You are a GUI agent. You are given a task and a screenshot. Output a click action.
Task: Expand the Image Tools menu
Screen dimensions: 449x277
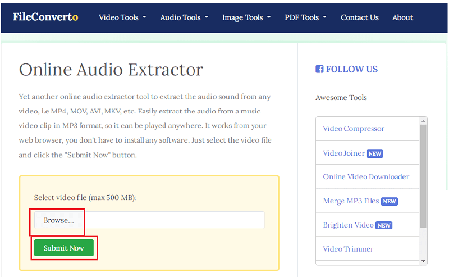(246, 17)
